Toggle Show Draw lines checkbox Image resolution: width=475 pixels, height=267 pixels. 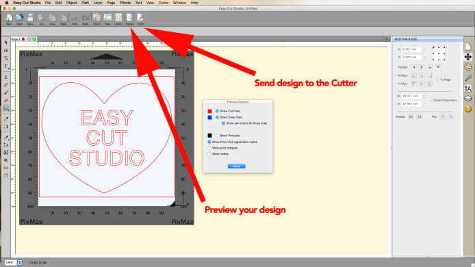pos(217,117)
